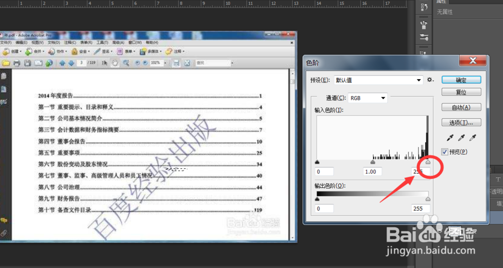Click the zoom out round button in Acrobat
Screen dimensions: 503x268
[x=137, y=63]
